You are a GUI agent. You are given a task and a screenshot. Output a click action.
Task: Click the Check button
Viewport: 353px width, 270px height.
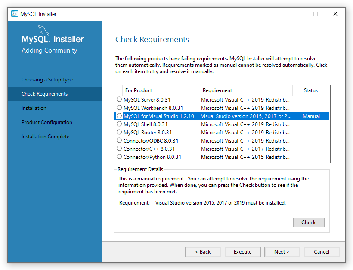309,223
